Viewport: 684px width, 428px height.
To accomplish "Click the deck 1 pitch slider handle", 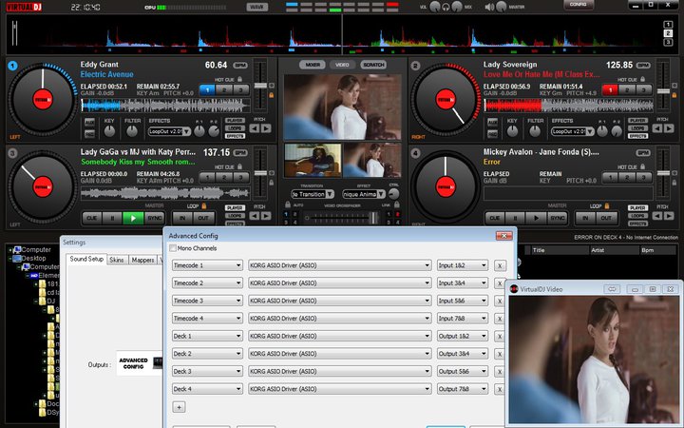I will coord(260,86).
